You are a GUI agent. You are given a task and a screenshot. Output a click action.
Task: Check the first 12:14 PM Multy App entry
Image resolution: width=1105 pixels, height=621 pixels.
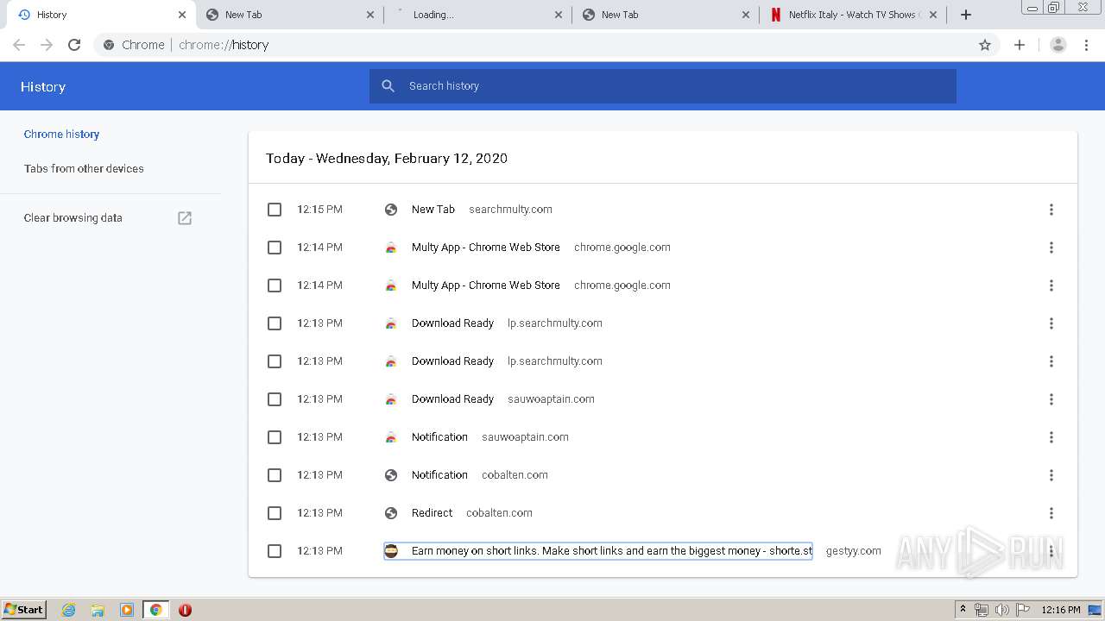(275, 248)
